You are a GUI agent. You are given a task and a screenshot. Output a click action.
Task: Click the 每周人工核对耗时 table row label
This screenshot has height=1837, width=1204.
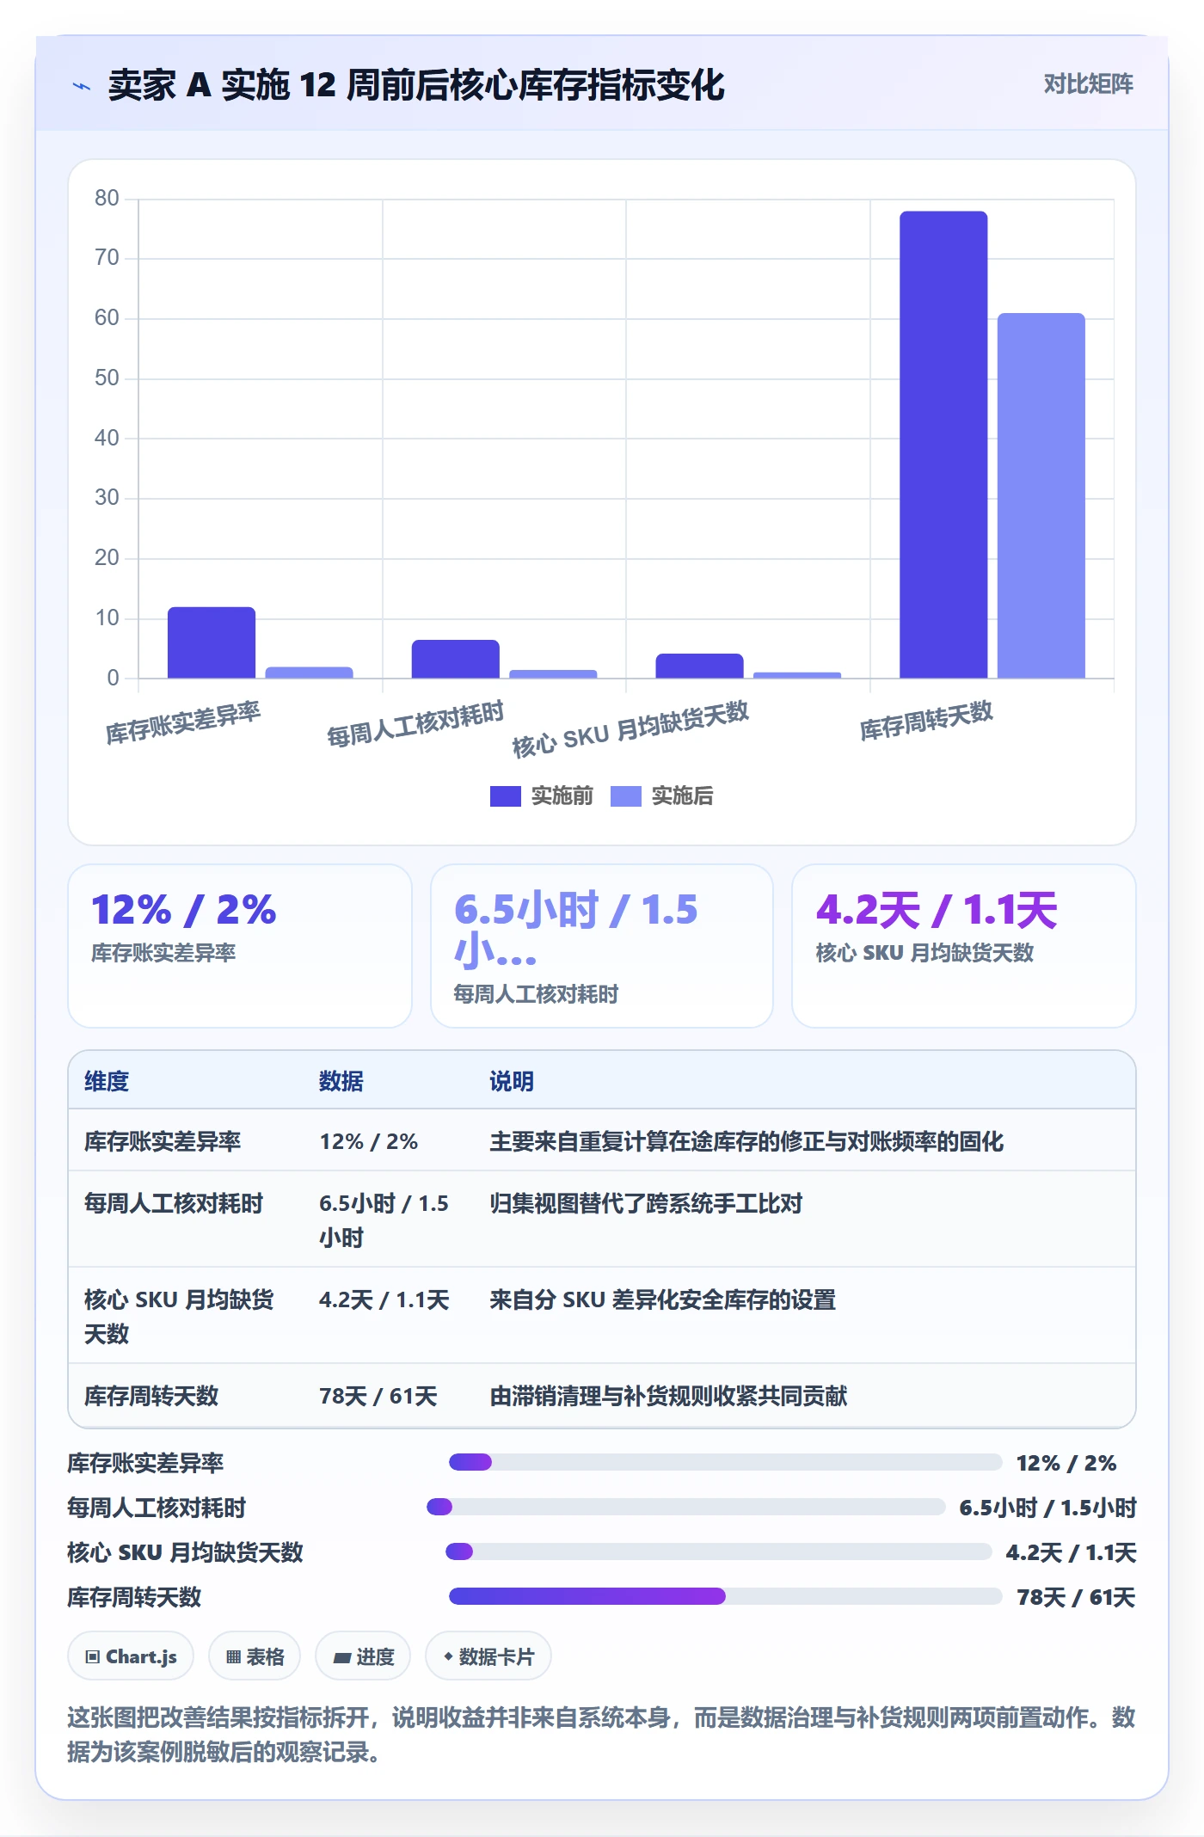174,1203
